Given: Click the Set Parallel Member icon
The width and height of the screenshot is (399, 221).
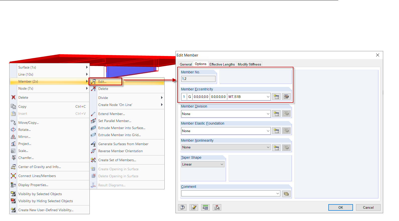Looking at the screenshot, I should click(x=93, y=121).
